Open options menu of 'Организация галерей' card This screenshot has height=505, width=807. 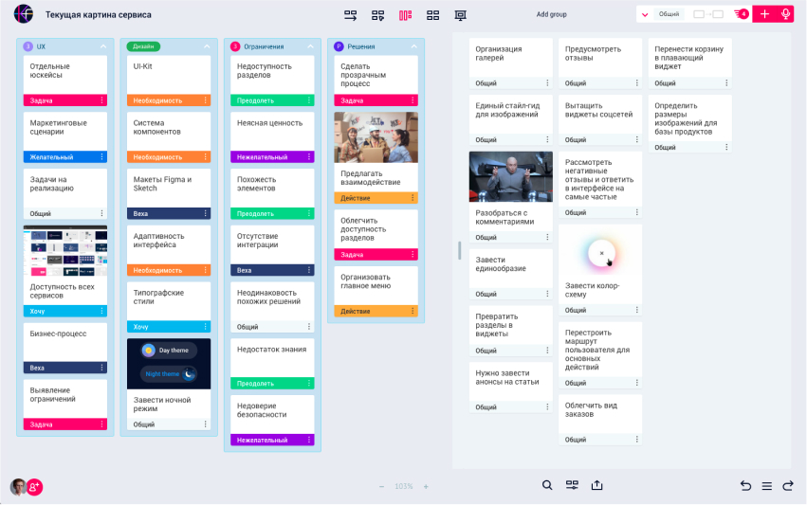click(547, 82)
